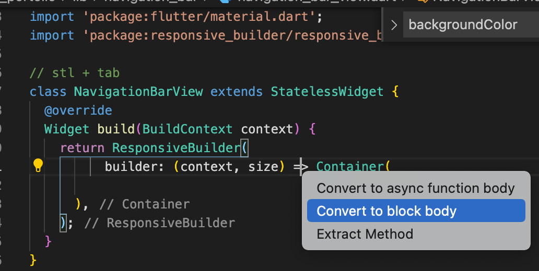
Task: Click the Container widget in builder line
Action: (x=350, y=166)
